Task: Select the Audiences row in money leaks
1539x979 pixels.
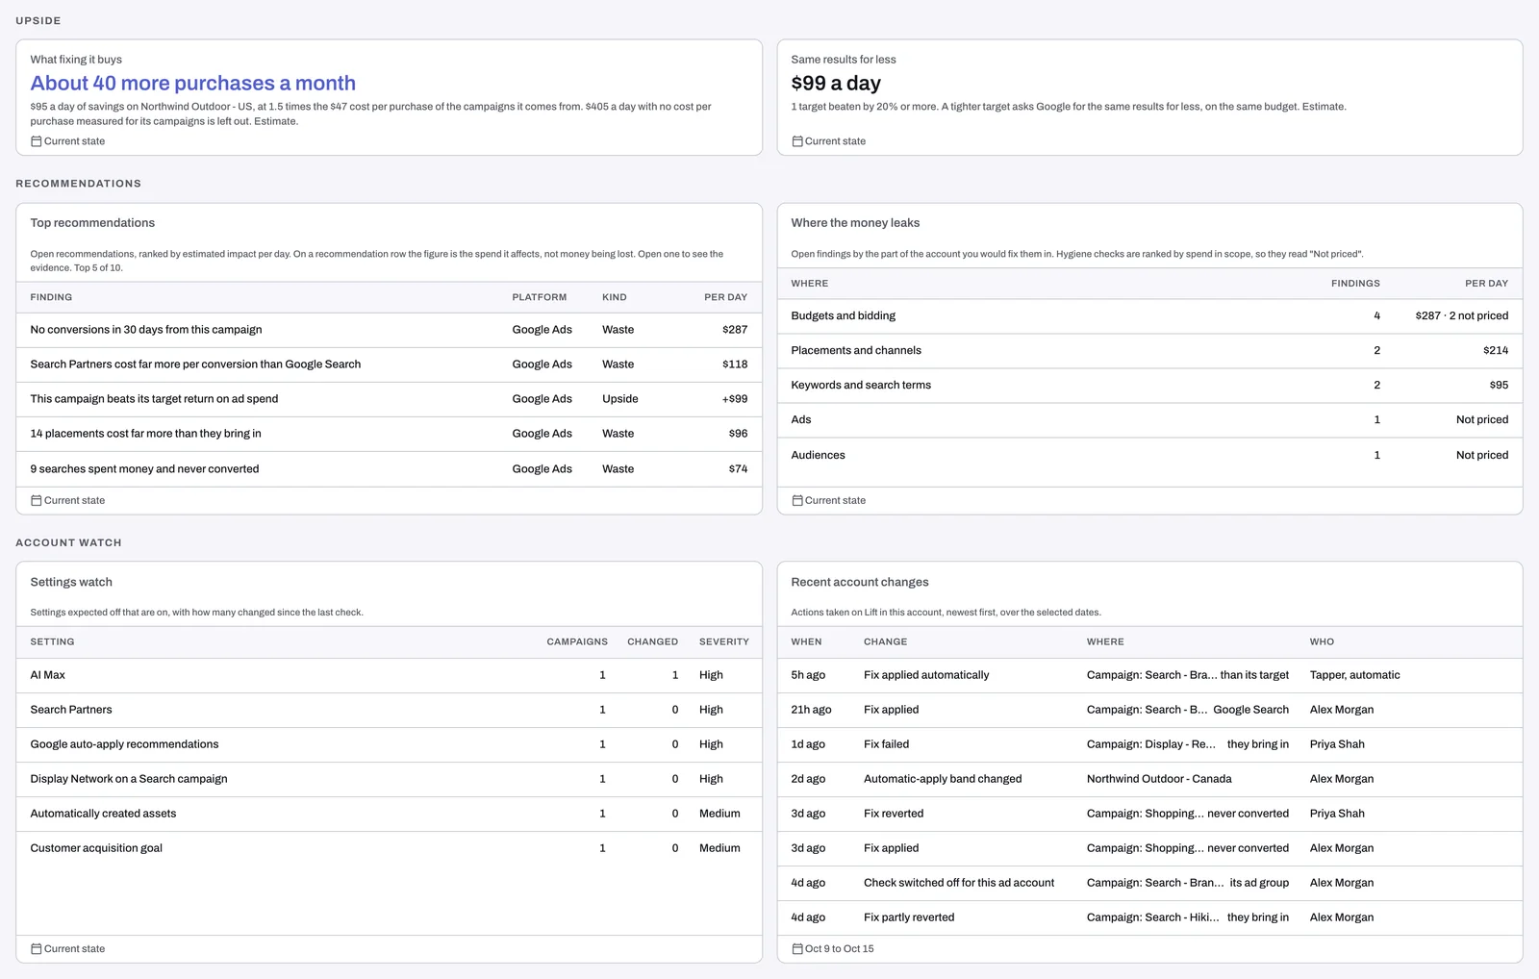Action: click(1149, 455)
